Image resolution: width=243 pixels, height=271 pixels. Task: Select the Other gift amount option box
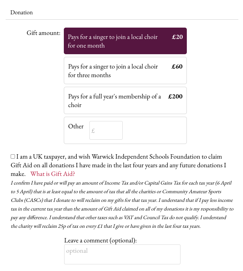125,130
